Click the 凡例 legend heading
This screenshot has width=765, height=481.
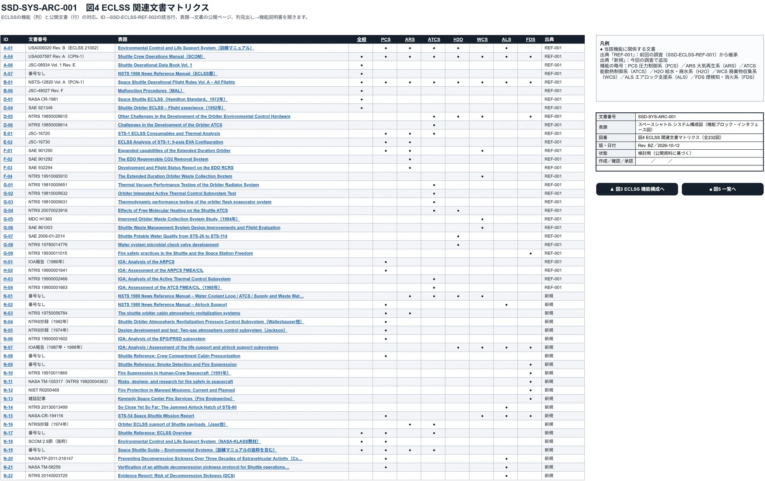tap(605, 43)
